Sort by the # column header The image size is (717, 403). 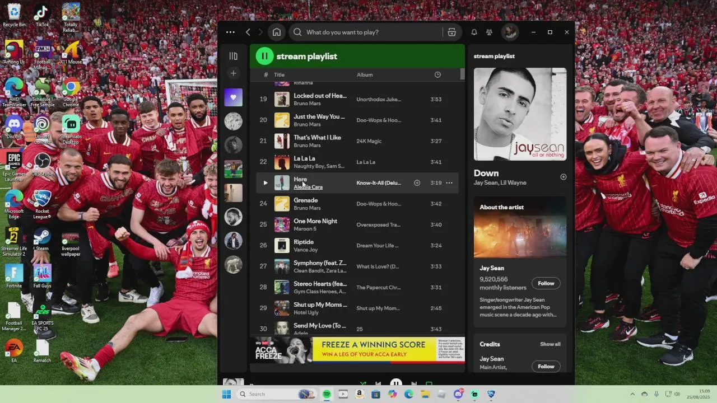click(266, 74)
